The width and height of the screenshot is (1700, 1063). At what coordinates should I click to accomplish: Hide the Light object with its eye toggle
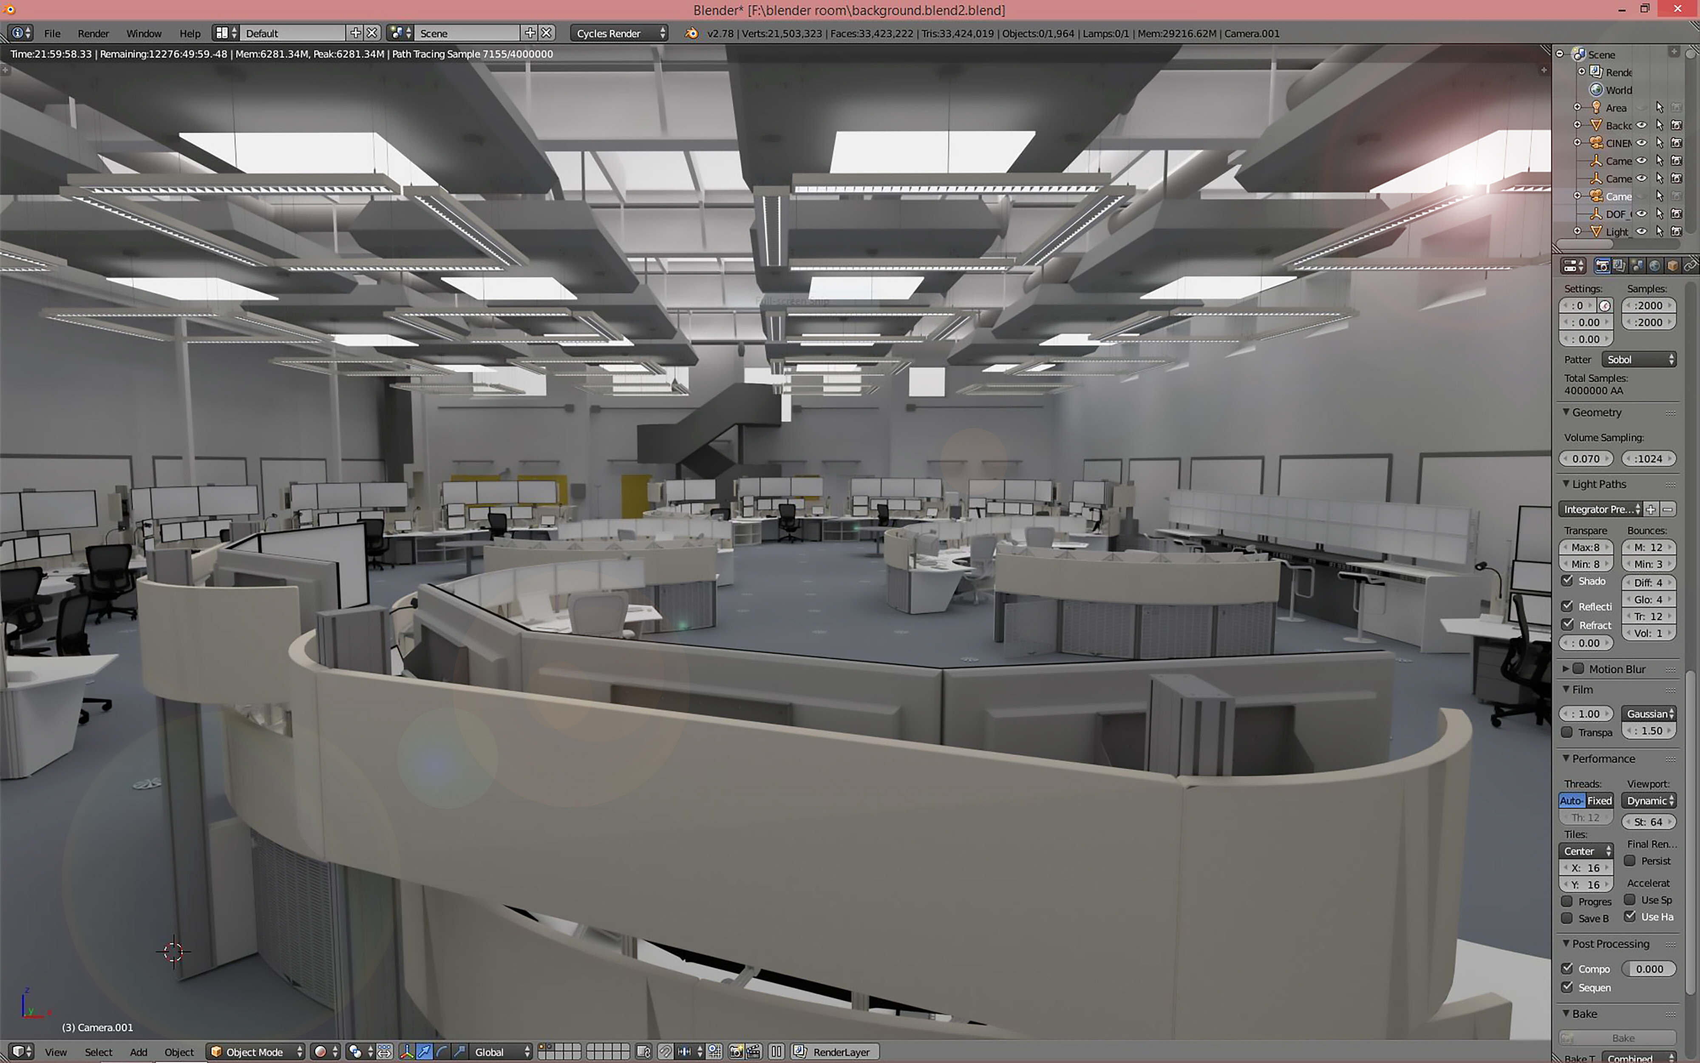tap(1642, 231)
